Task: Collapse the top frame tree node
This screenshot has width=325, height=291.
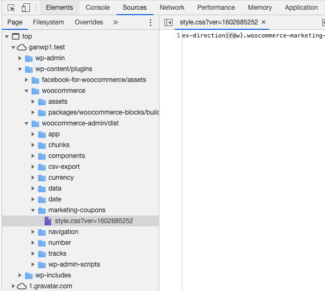Action: [x=7, y=36]
